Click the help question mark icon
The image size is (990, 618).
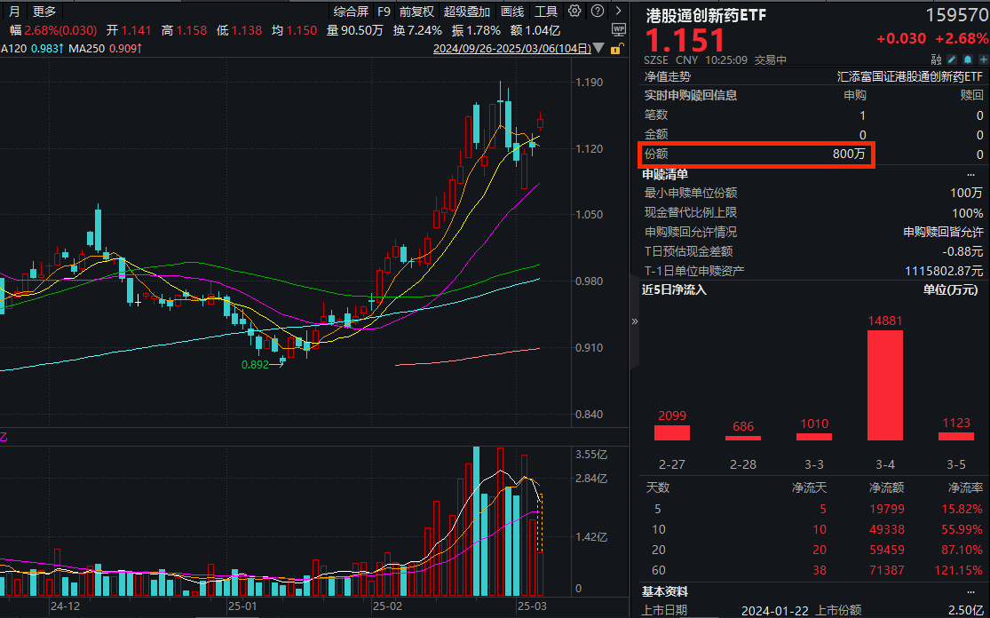click(x=598, y=12)
